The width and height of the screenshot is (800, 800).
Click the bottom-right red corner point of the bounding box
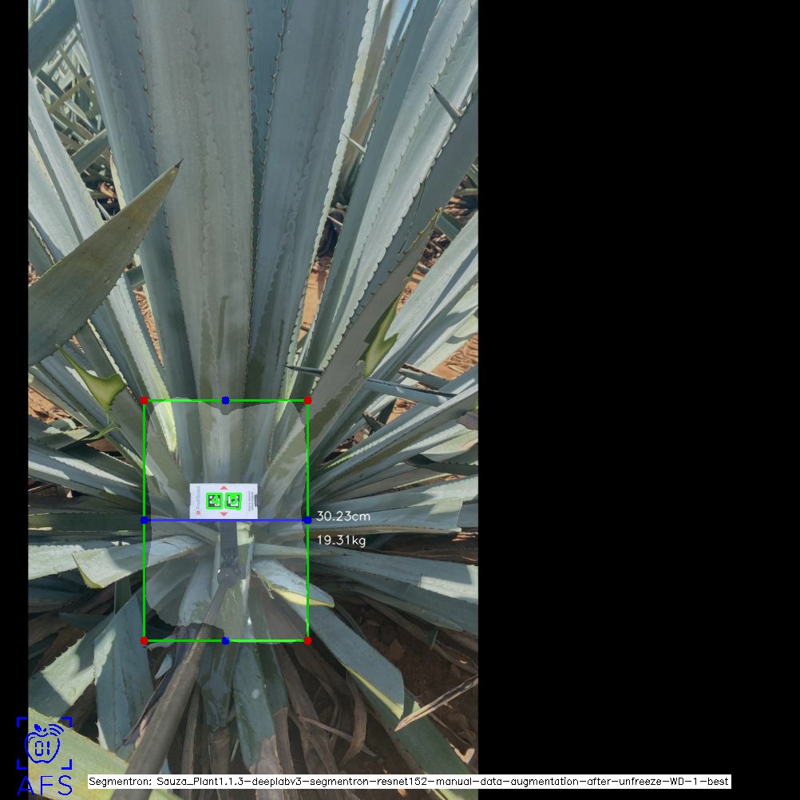(307, 641)
